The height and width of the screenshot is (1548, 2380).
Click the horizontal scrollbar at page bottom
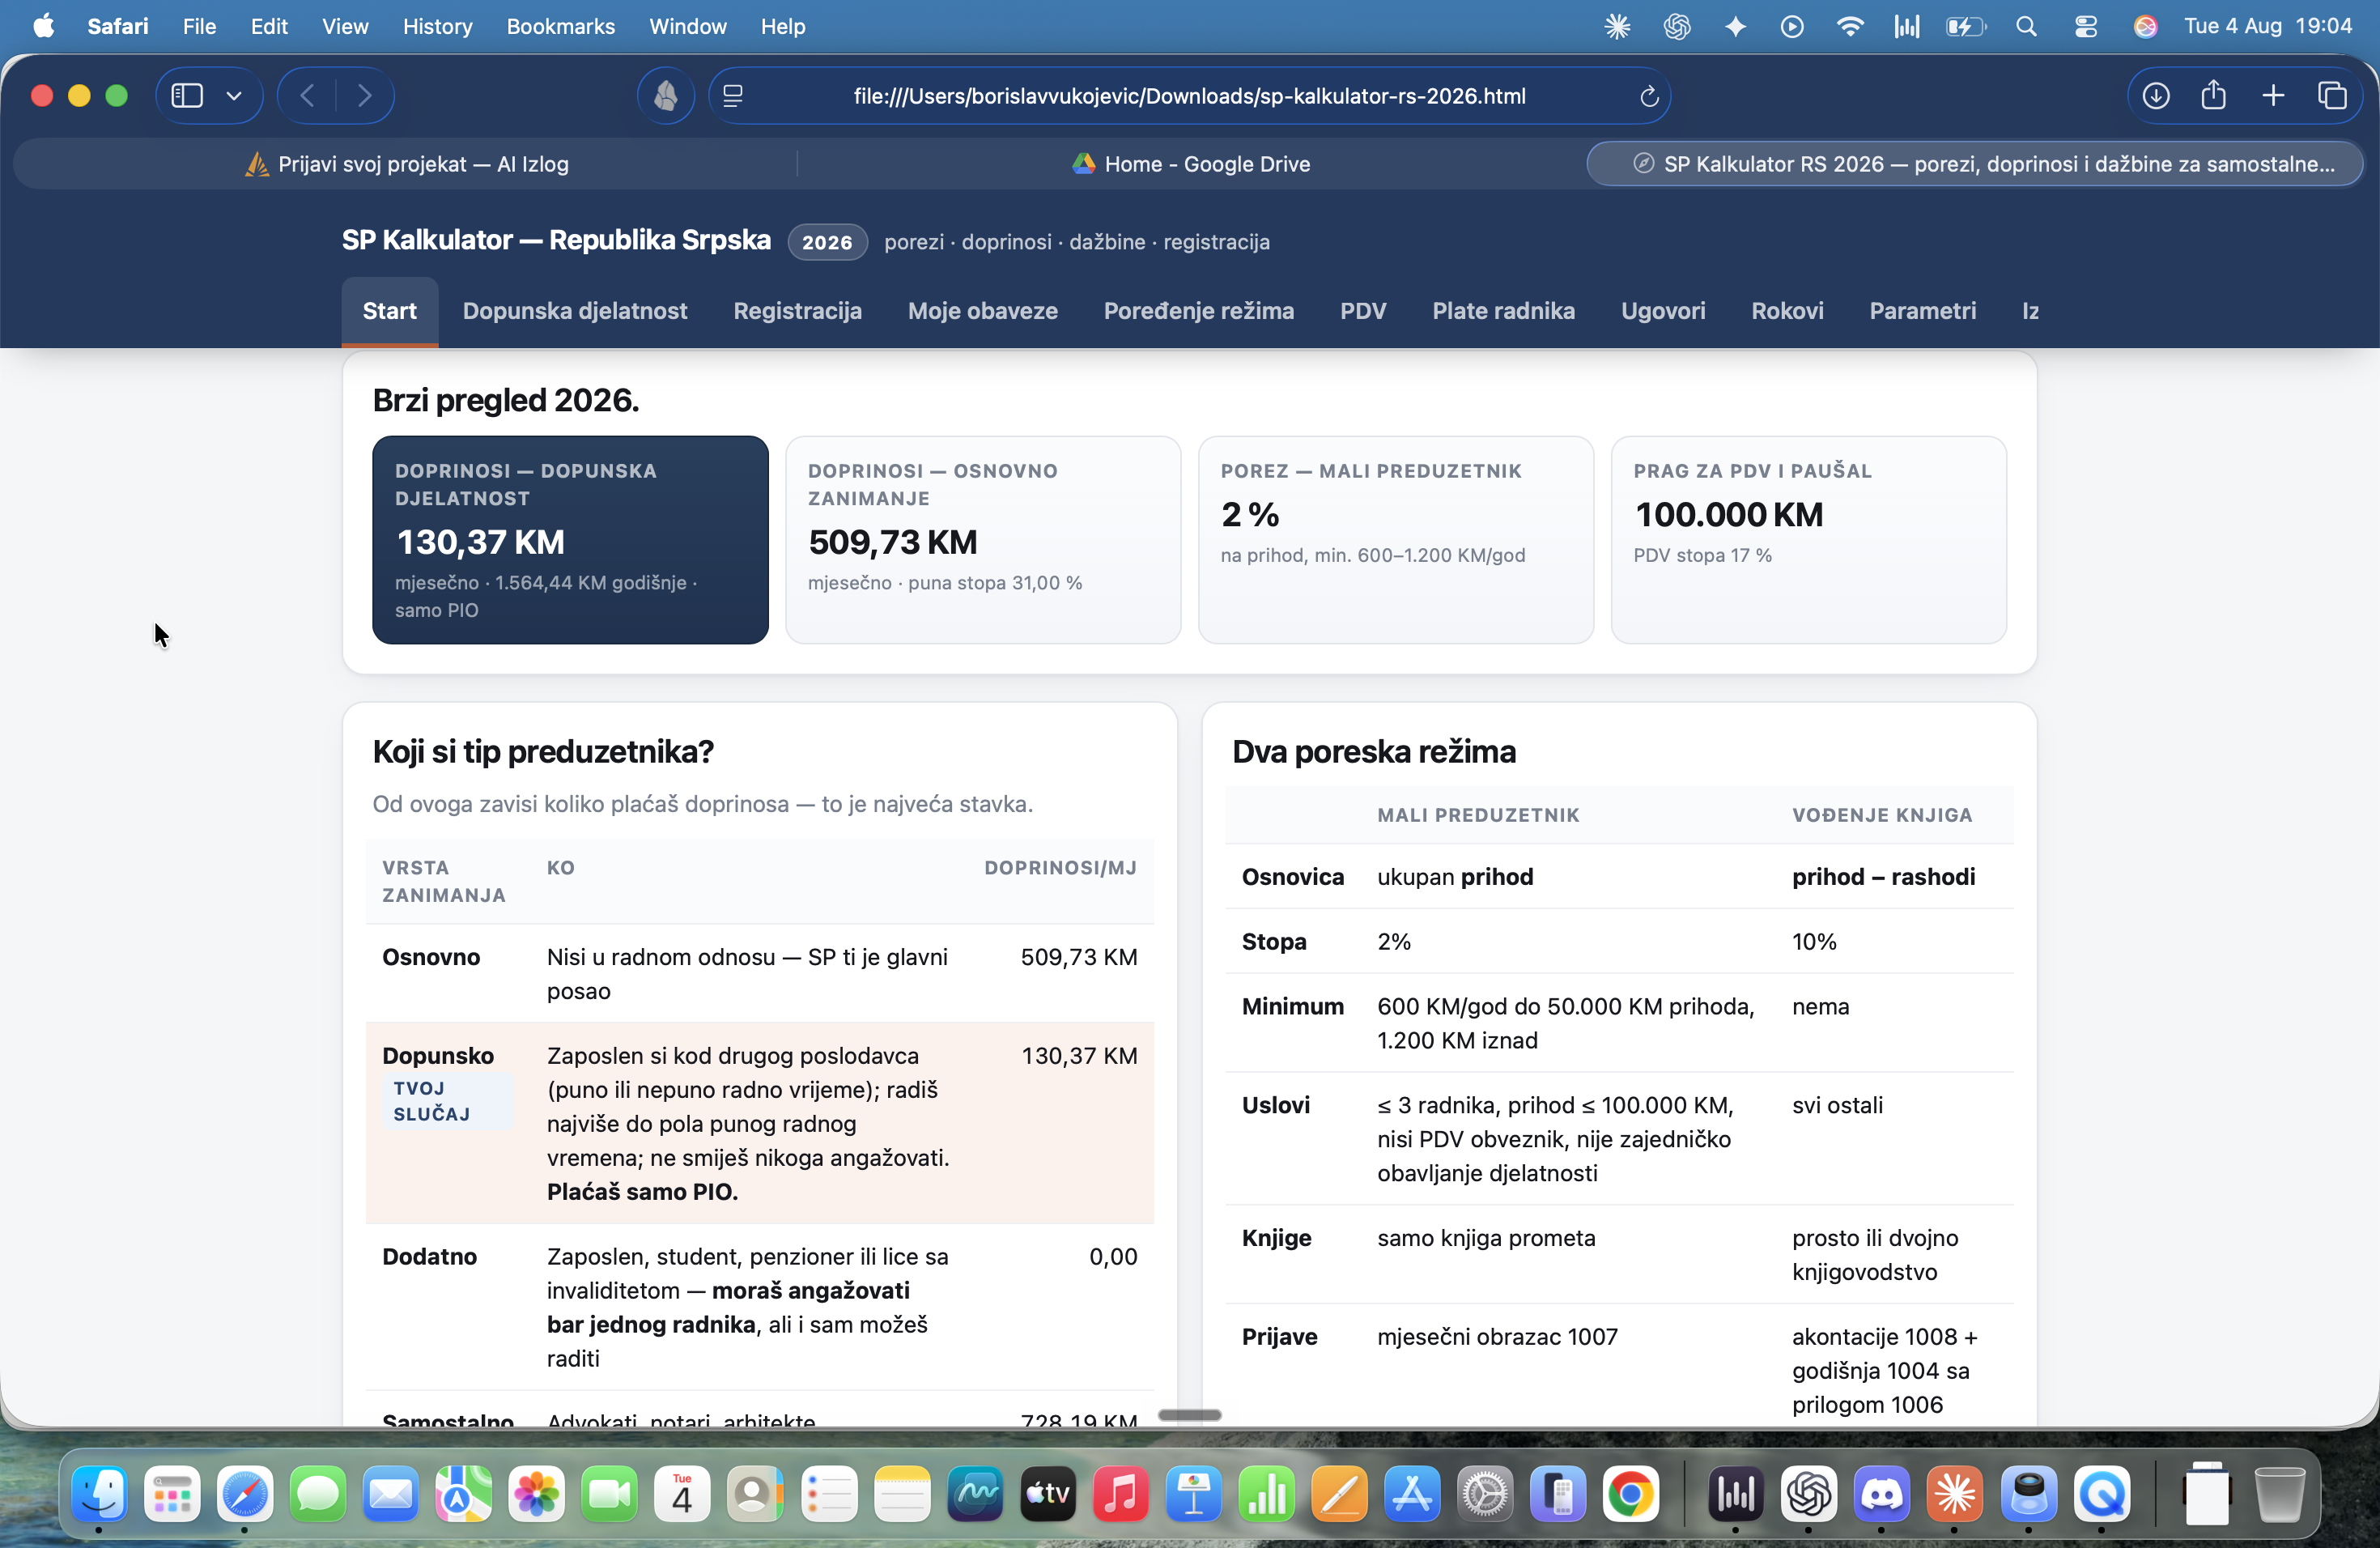pos(1190,1415)
